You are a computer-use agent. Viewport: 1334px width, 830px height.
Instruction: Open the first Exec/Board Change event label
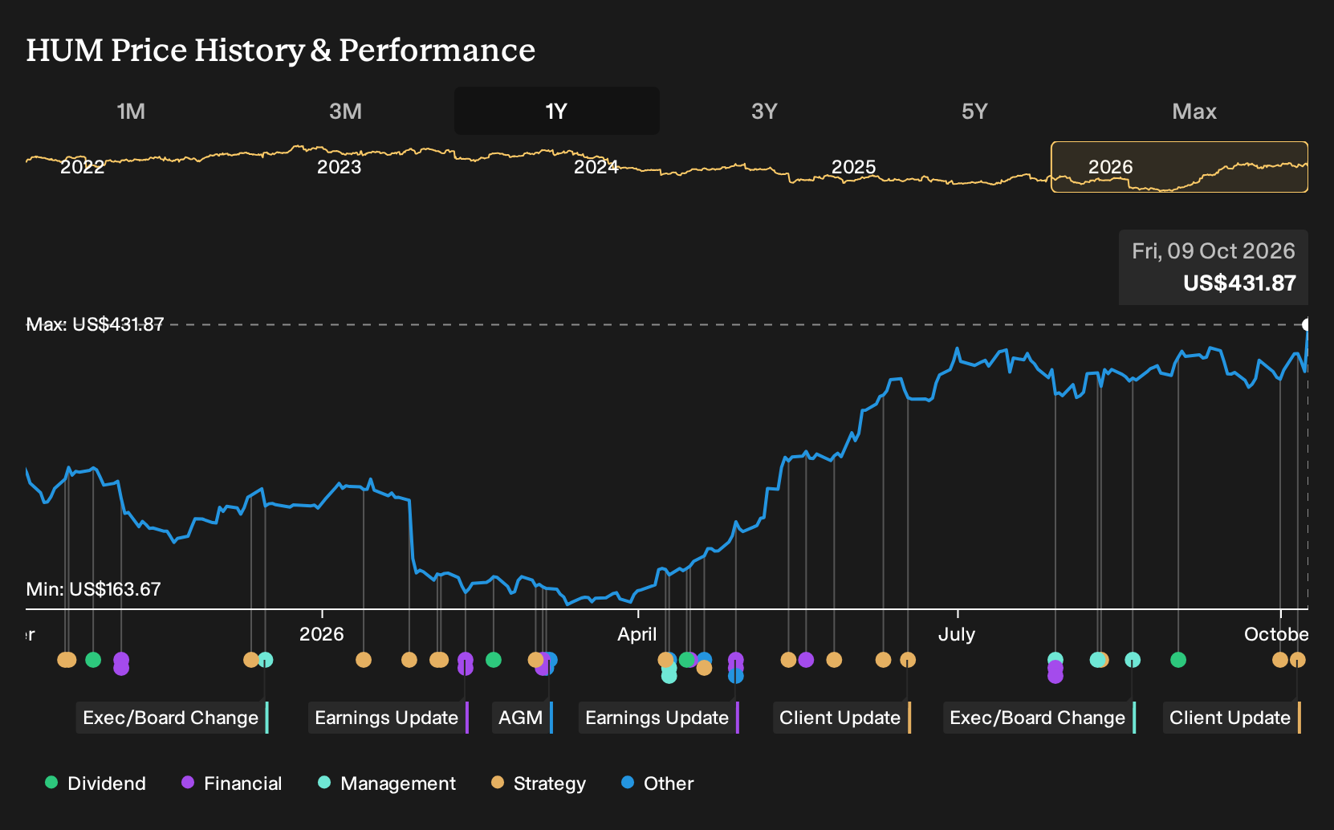(x=173, y=718)
